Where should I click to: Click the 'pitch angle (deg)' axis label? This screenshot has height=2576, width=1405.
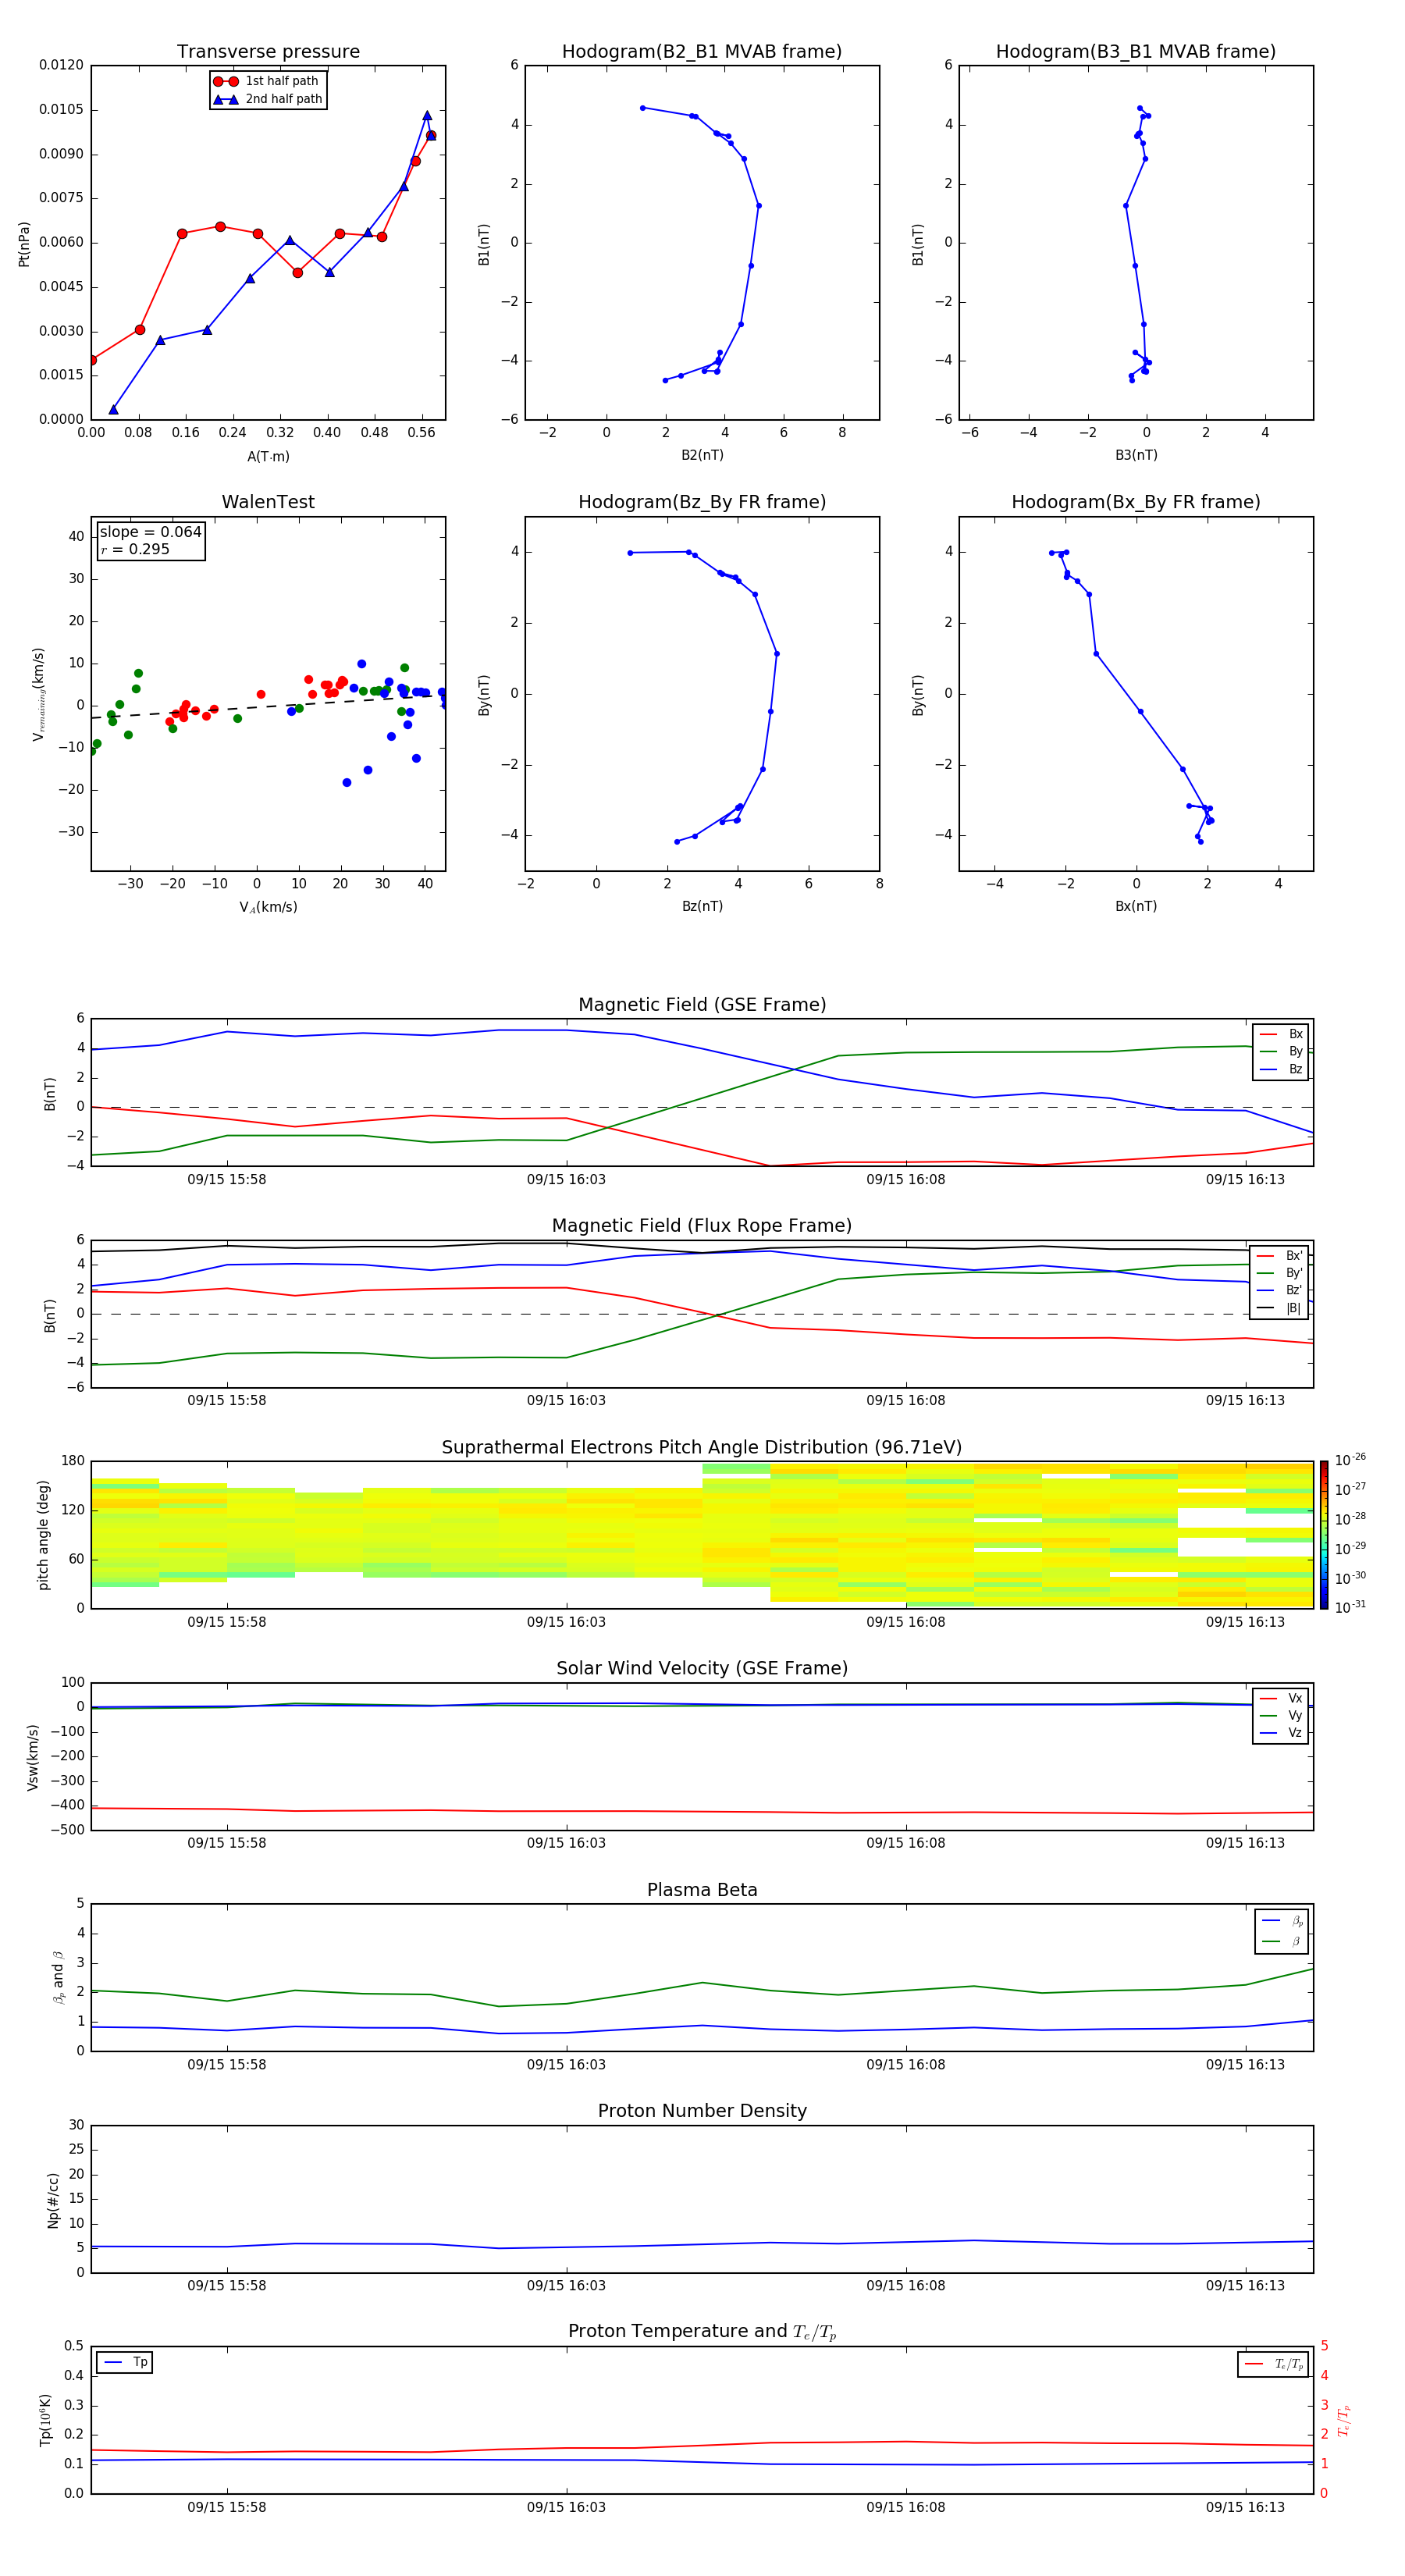tap(43, 1535)
